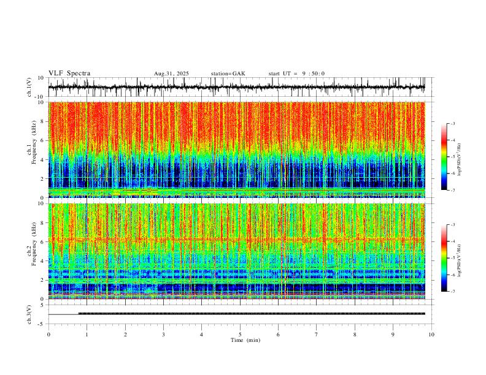The height and width of the screenshot is (375, 486).
Task: Click the "station=GAK" header label
Action: tap(228, 74)
